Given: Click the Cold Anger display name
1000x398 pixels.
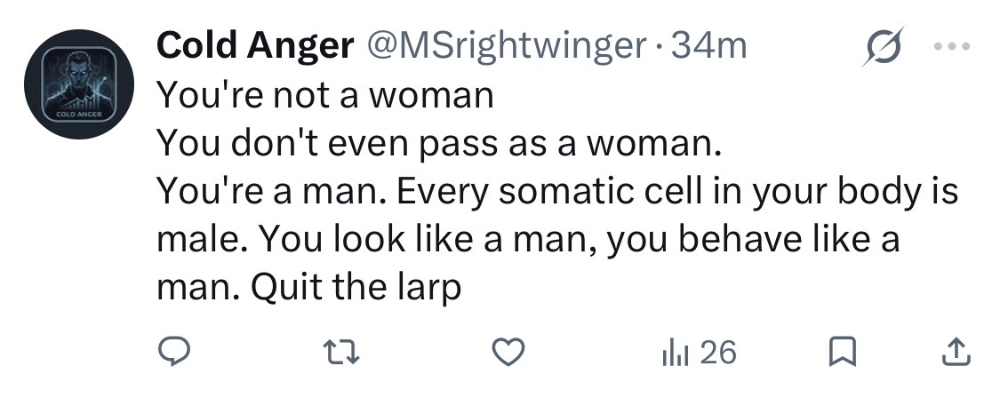Looking at the screenshot, I should coord(255,46).
